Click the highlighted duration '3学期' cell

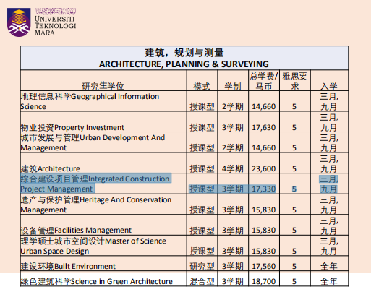click(233, 189)
